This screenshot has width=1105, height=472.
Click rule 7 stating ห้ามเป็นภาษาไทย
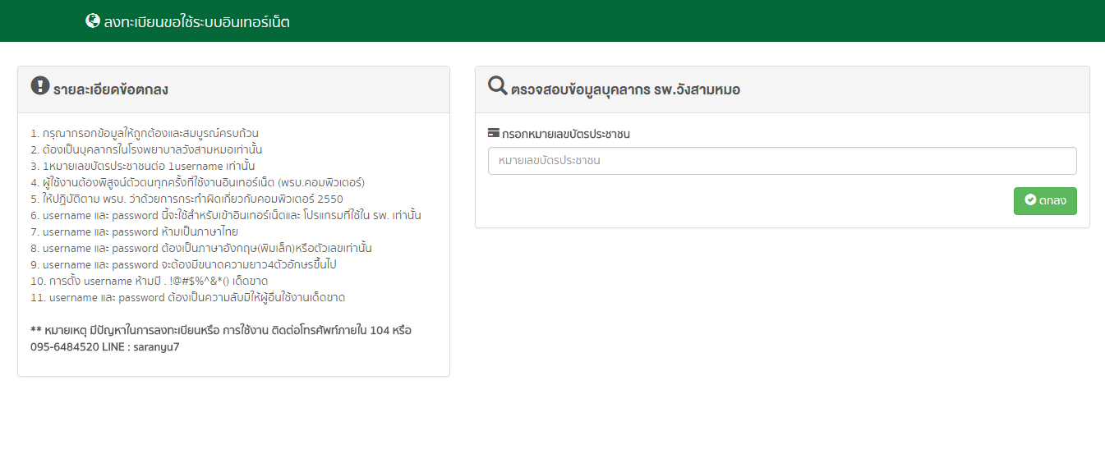coord(134,231)
